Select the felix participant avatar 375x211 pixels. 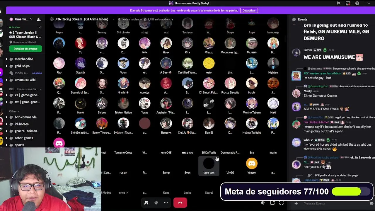point(145,43)
